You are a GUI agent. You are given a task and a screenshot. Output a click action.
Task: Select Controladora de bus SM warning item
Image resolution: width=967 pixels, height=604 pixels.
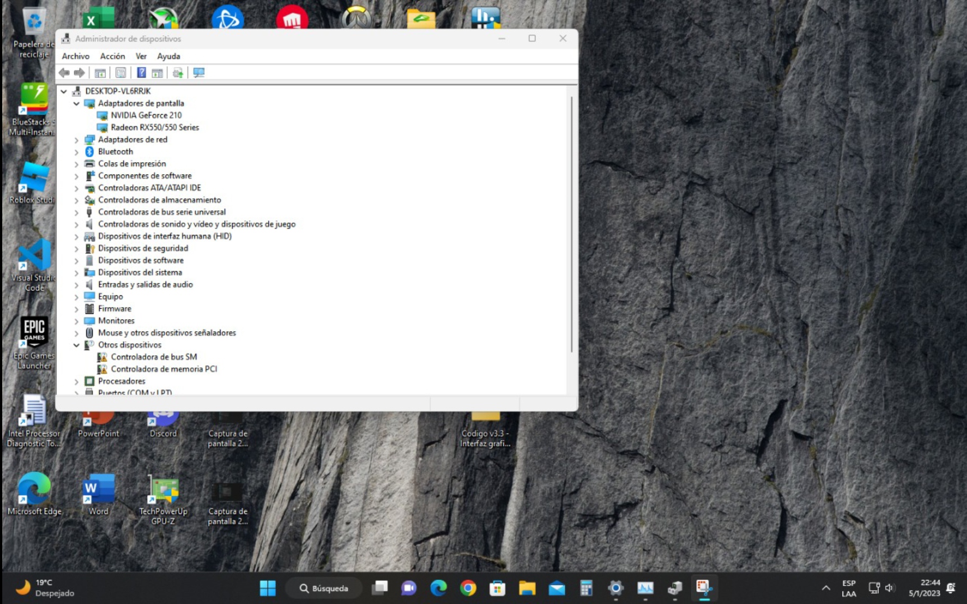click(x=153, y=357)
